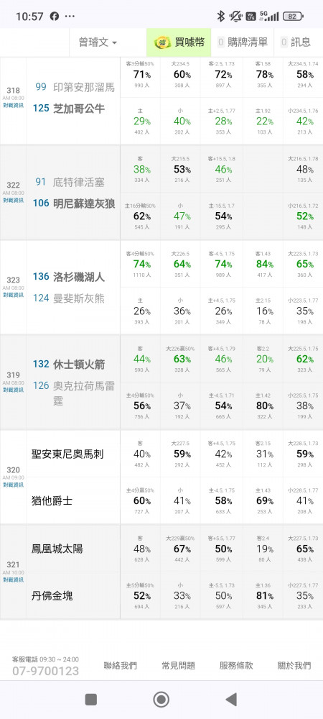Open 常見問題 footer link

pos(179,665)
